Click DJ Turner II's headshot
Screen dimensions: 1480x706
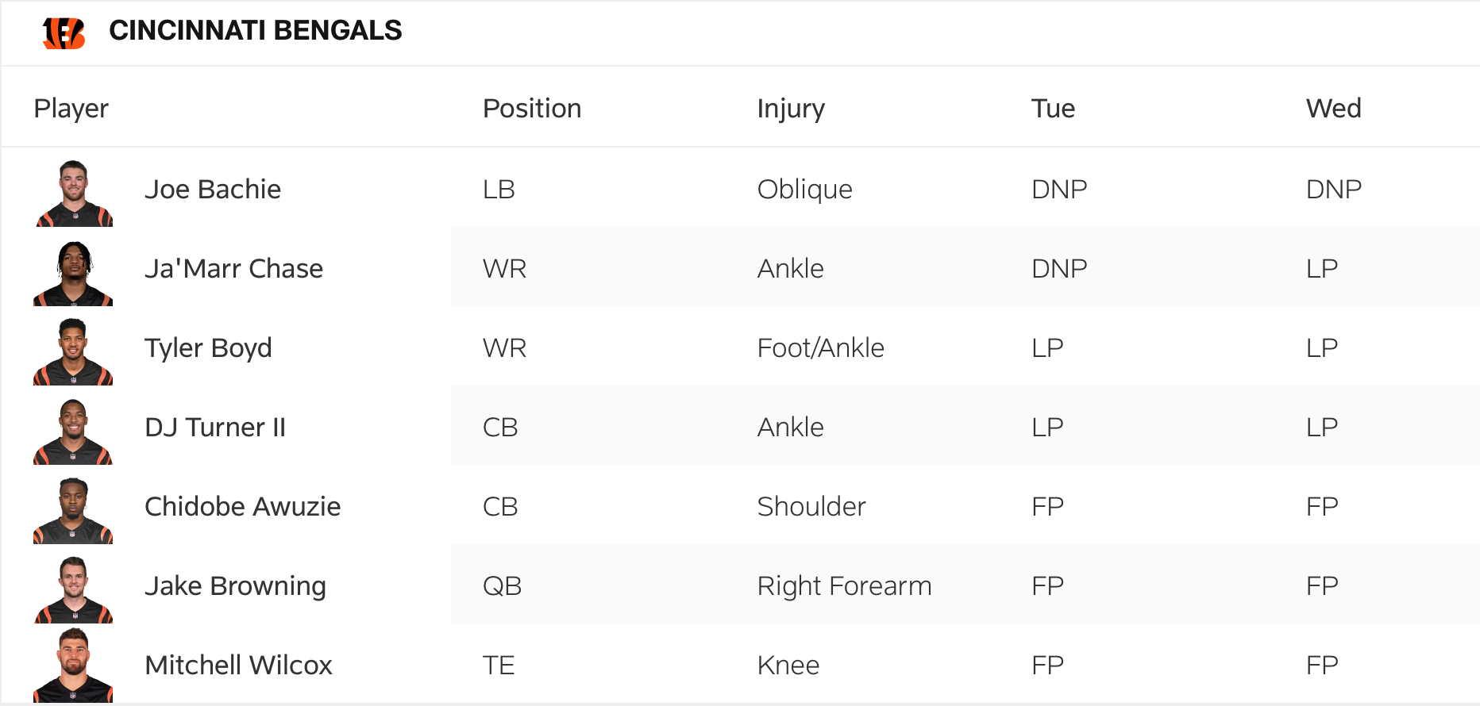click(73, 431)
